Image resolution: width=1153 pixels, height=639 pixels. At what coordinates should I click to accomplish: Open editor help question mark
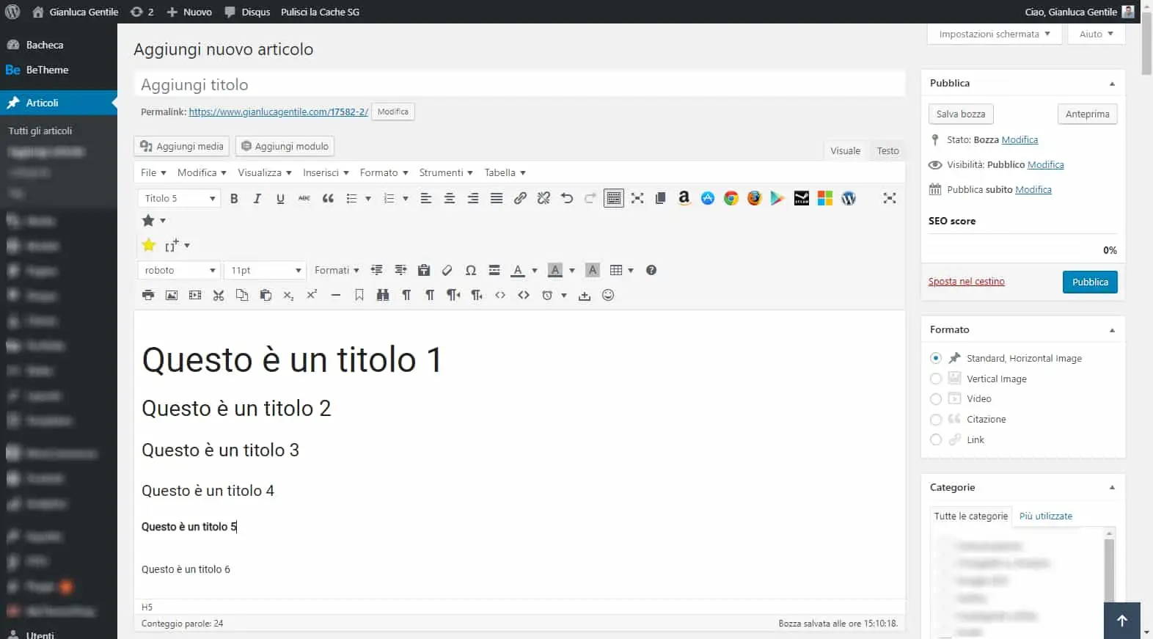tap(651, 271)
